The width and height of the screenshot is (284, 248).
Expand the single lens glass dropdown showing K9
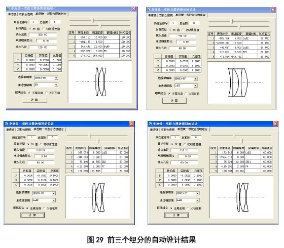(x=56, y=85)
